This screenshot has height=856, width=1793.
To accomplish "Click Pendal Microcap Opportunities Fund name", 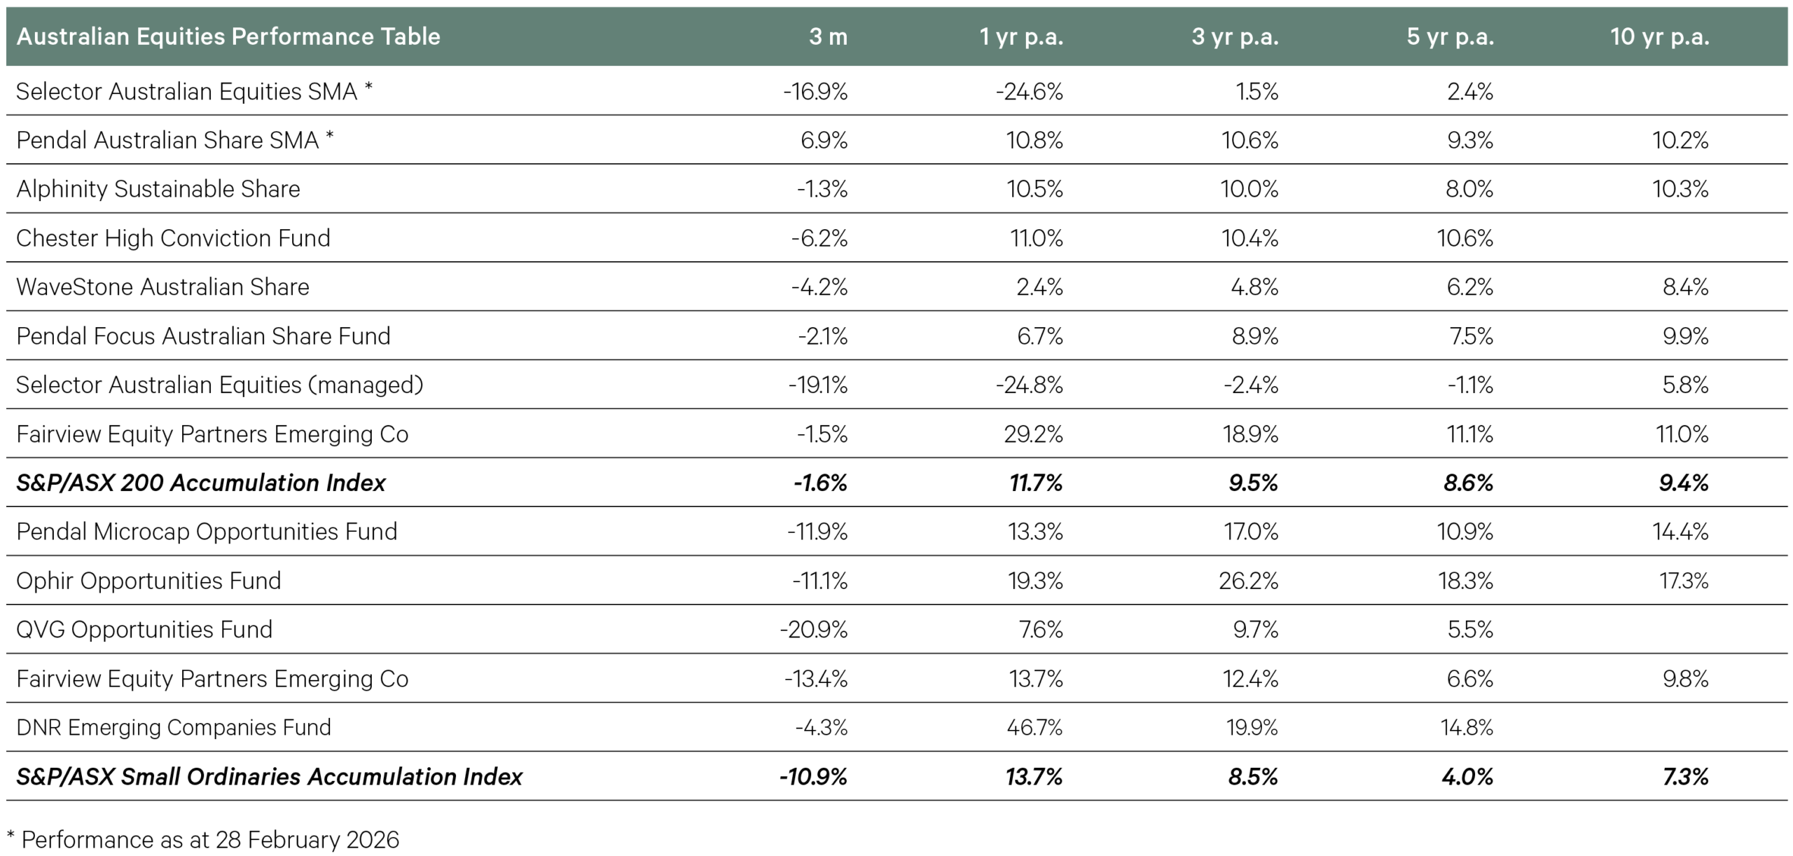I will click(207, 532).
